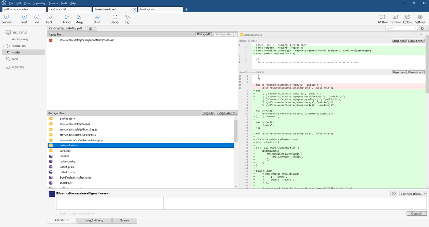The width and height of the screenshot is (429, 227).
Task: Open a new tab with the plus icon
Action: coord(186,9)
